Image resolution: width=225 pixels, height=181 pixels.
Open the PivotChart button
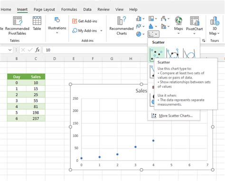194,25
